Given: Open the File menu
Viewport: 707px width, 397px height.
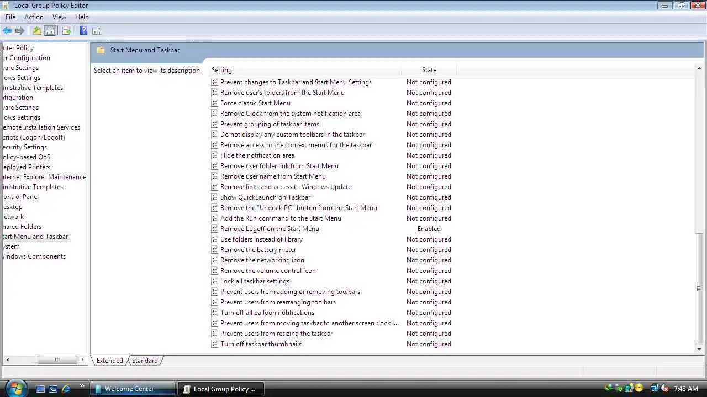Looking at the screenshot, I should (10, 17).
